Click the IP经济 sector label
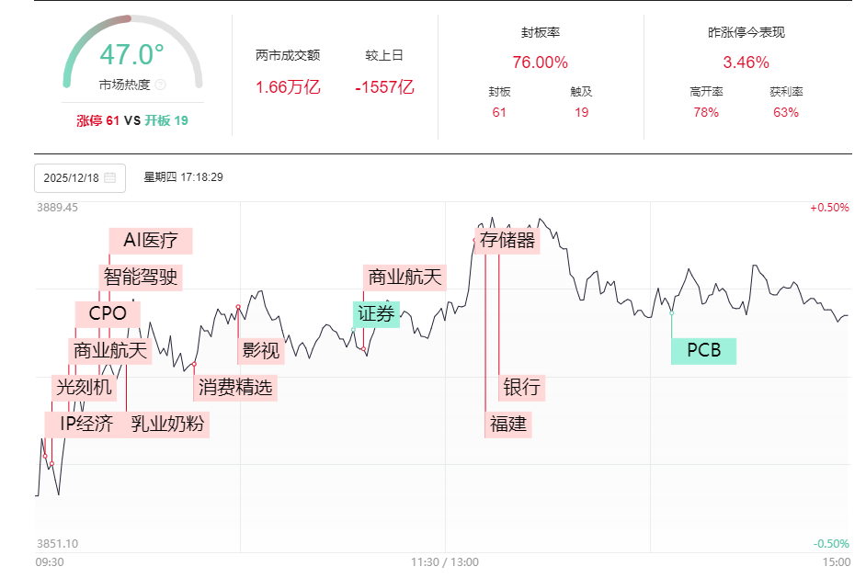 (86, 424)
